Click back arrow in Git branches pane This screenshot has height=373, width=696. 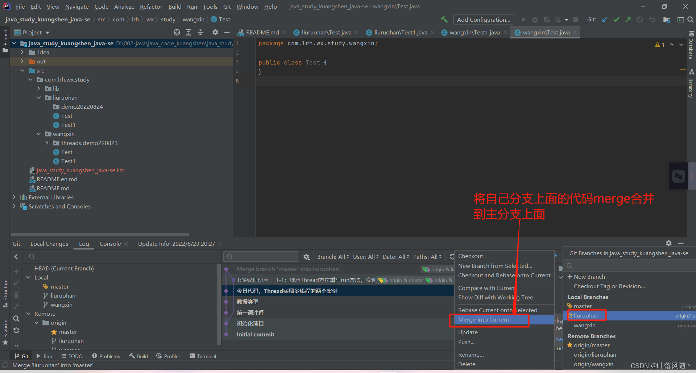[x=16, y=257]
